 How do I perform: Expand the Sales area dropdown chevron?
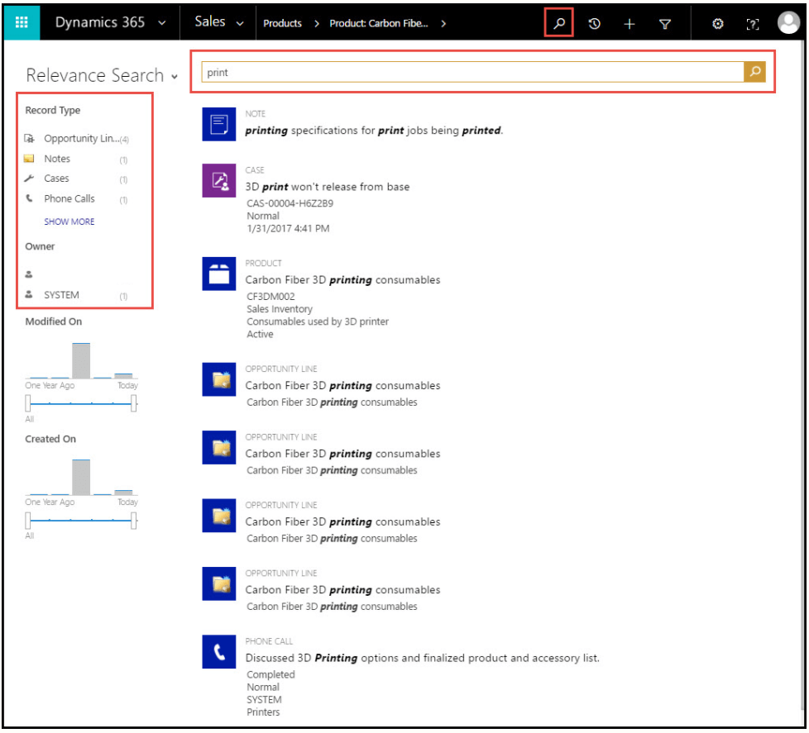click(x=240, y=23)
